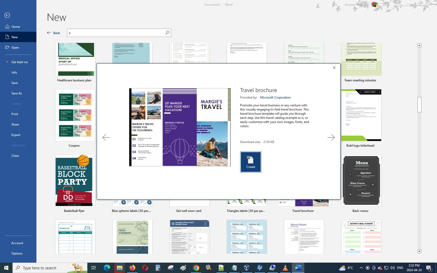Viewport: 437px width, 273px height.
Task: Choose the Basic menu template thumbnail
Action: (x=361, y=181)
